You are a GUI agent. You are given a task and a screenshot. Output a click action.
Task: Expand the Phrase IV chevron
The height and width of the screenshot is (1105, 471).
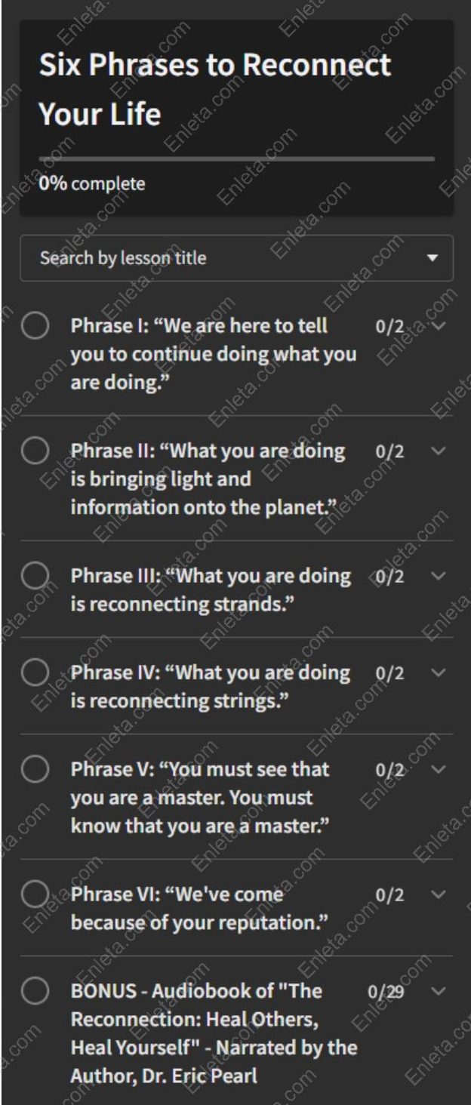(x=438, y=673)
